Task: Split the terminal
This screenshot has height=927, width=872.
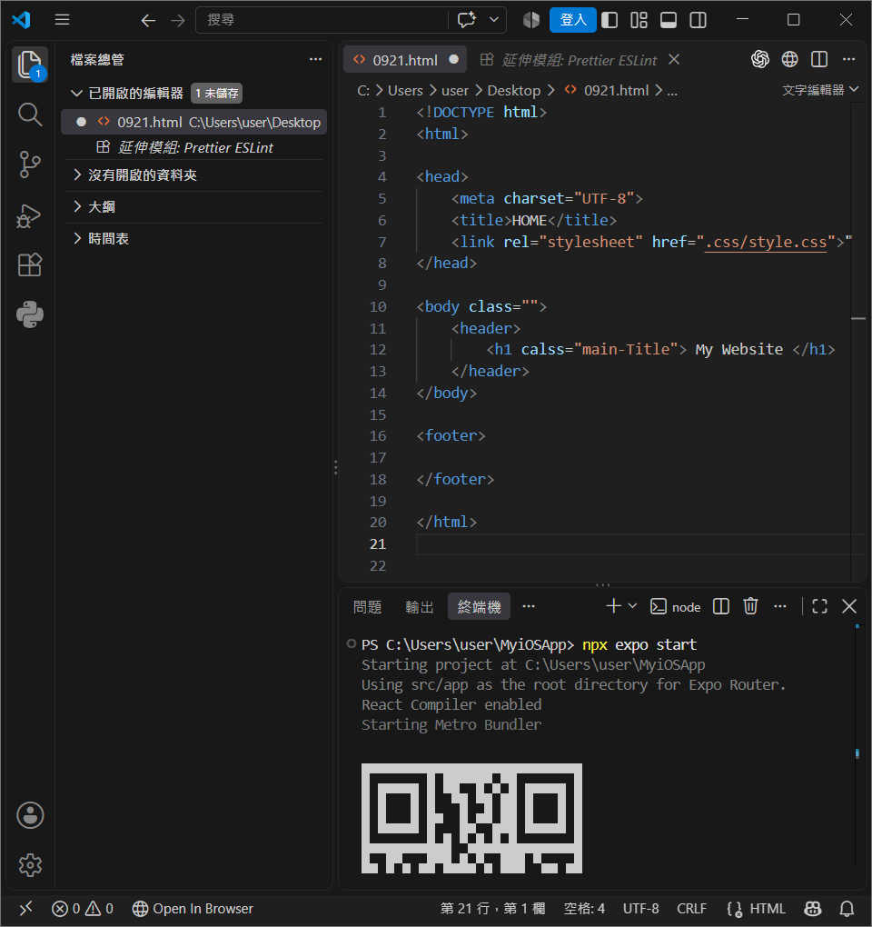Action: [x=720, y=606]
